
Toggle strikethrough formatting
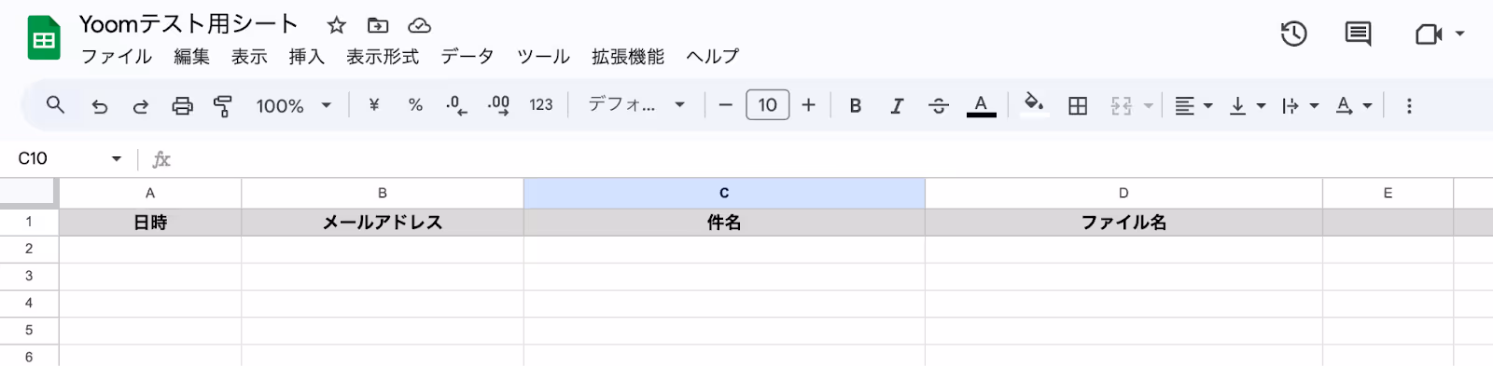point(939,105)
